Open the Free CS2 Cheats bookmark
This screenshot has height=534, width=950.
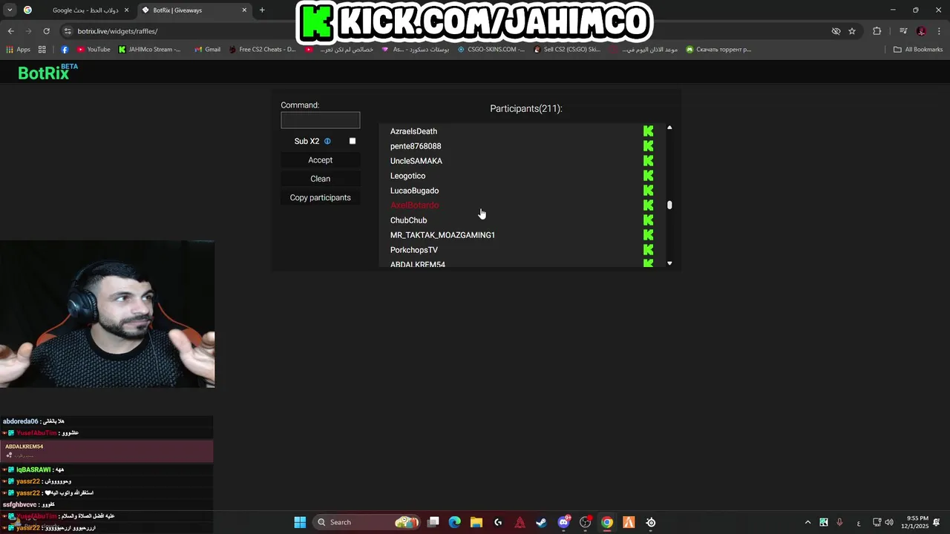pos(262,50)
